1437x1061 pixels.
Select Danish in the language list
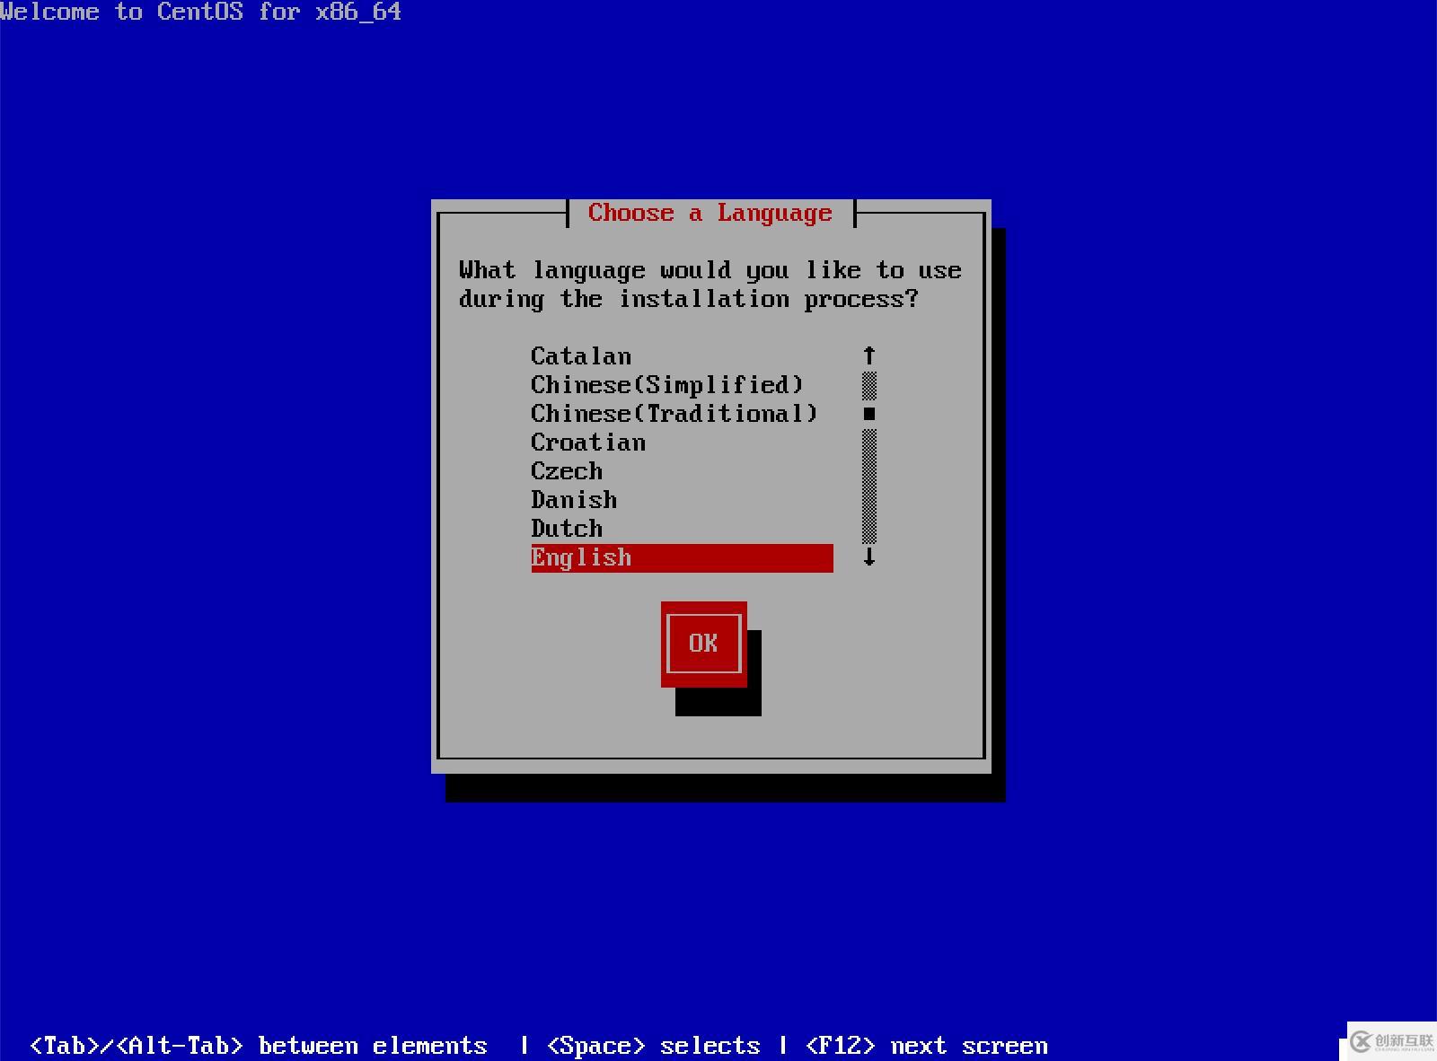click(574, 500)
